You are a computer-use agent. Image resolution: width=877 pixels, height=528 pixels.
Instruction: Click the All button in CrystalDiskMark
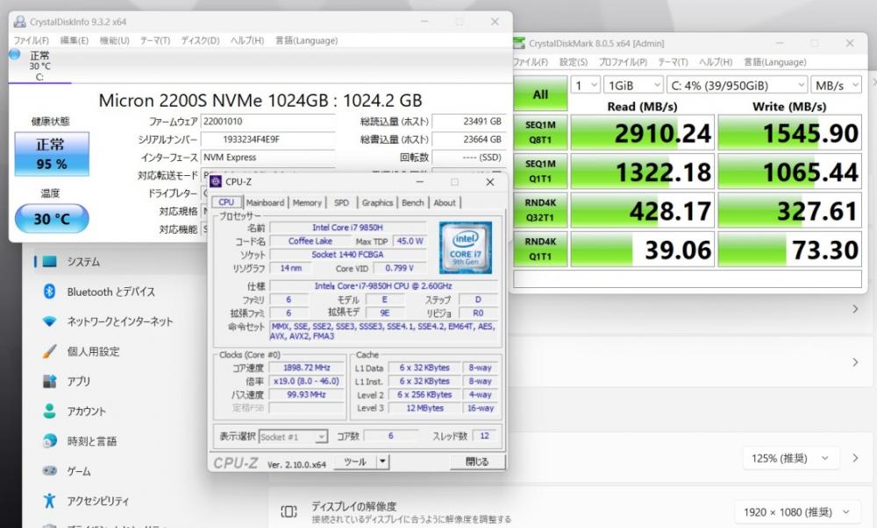[539, 95]
